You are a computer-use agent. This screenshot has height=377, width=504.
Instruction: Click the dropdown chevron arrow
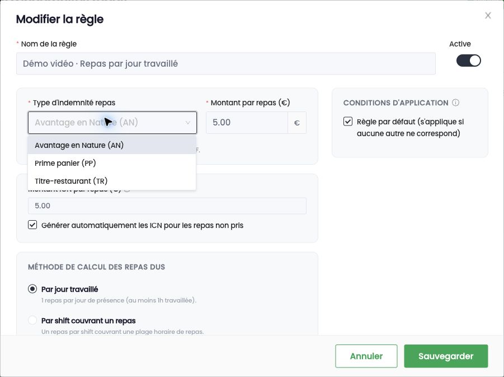click(x=188, y=123)
